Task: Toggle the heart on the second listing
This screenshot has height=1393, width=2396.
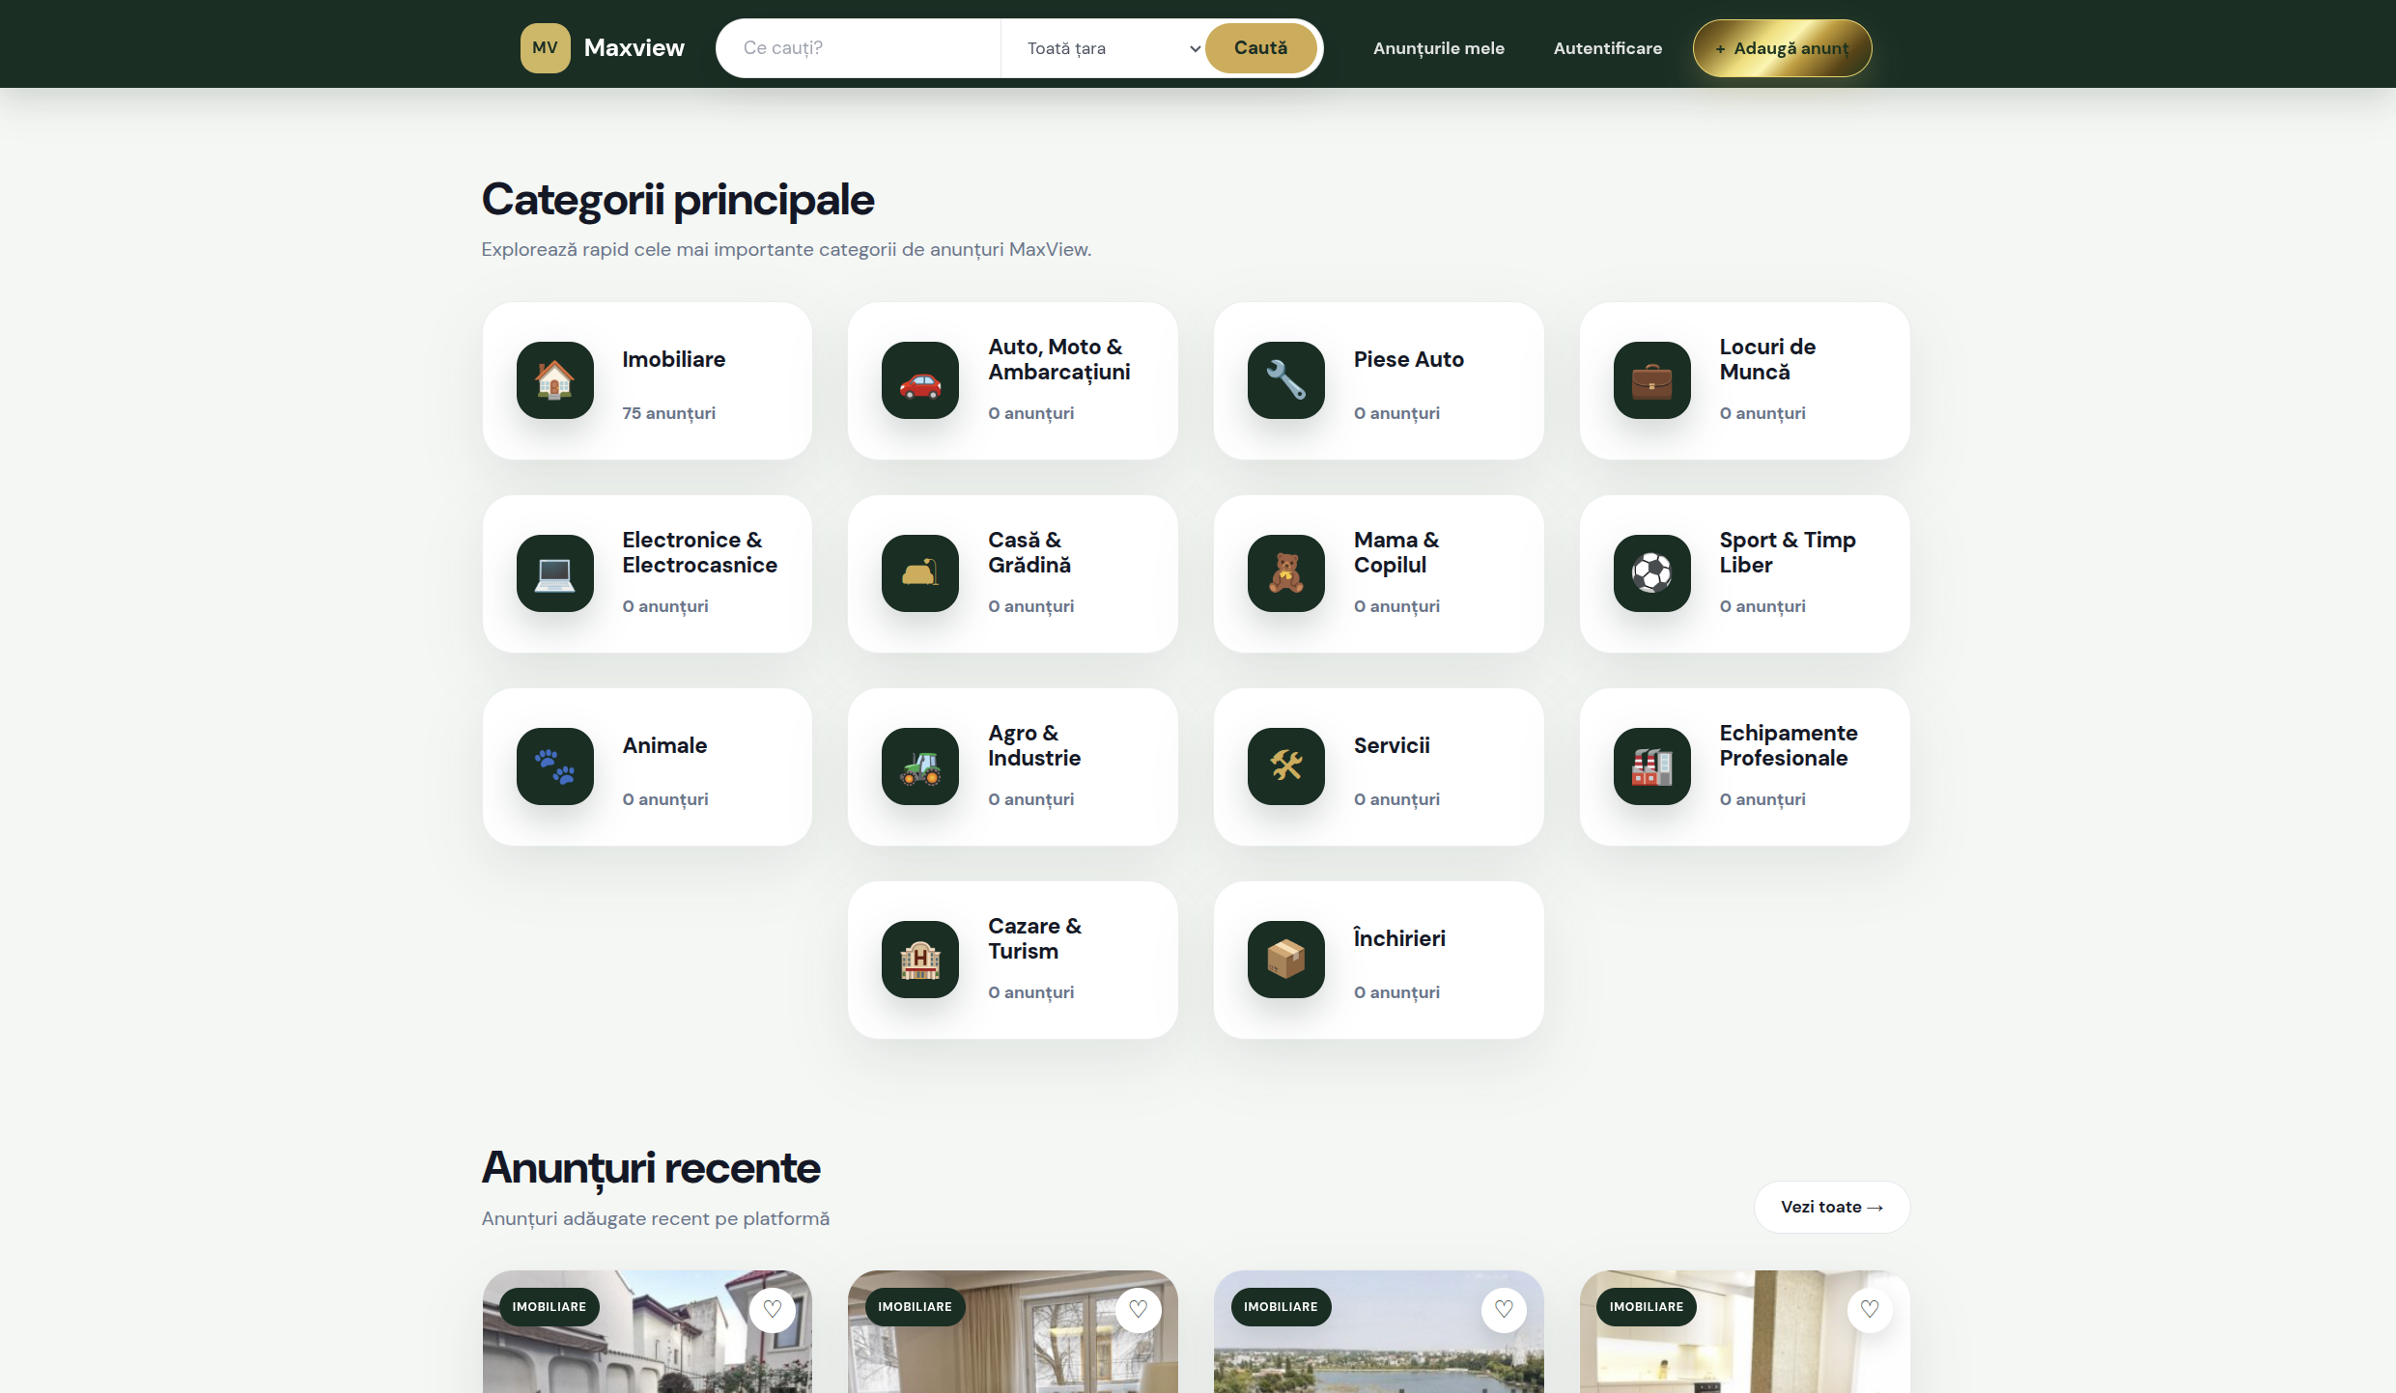Action: coord(1138,1309)
